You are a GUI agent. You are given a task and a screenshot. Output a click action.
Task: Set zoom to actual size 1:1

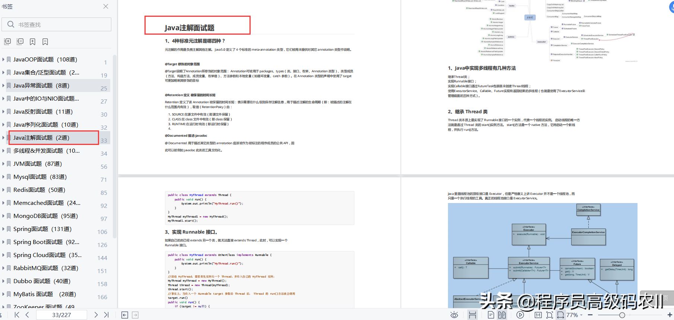[x=538, y=315]
